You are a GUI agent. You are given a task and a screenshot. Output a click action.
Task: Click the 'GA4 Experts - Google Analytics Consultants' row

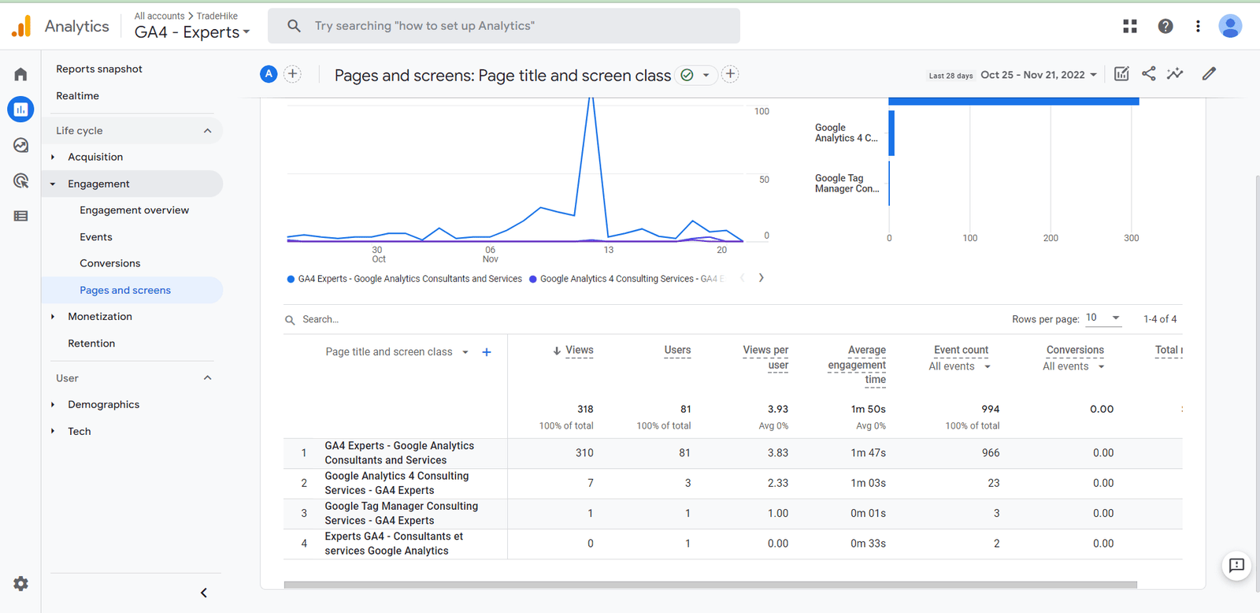tap(732, 453)
